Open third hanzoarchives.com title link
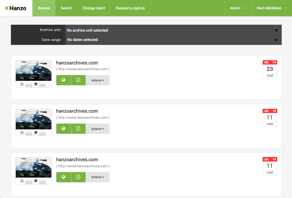The image size is (292, 198). pyautogui.click(x=77, y=160)
